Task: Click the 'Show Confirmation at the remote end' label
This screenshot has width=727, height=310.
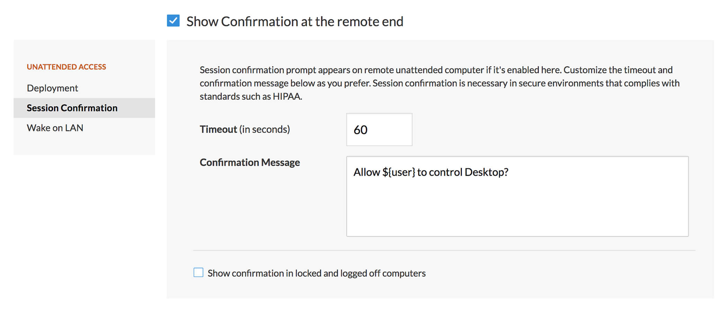Action: tap(295, 21)
